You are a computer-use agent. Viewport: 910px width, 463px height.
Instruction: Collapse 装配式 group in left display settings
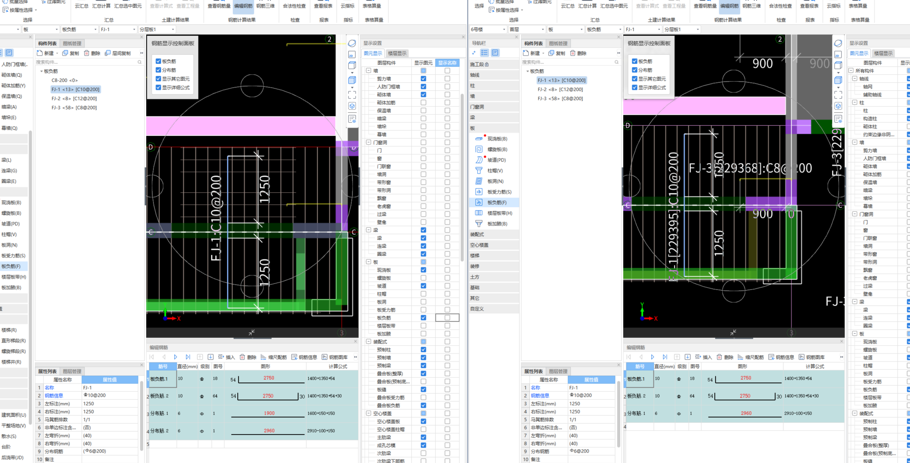[368, 342]
